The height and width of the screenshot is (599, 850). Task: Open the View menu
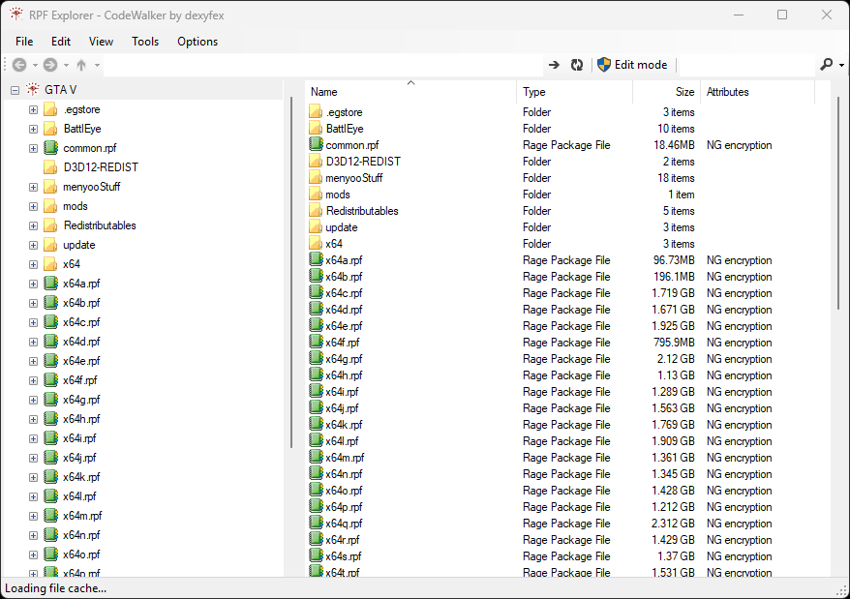101,42
